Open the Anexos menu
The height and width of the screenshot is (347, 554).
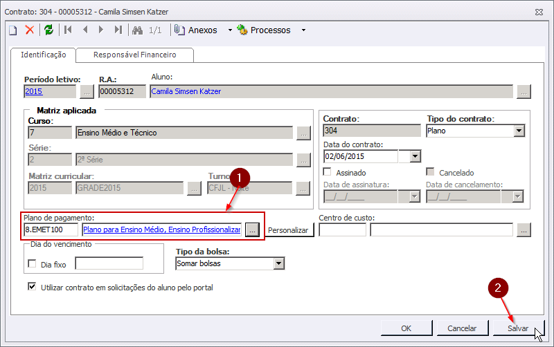point(202,30)
